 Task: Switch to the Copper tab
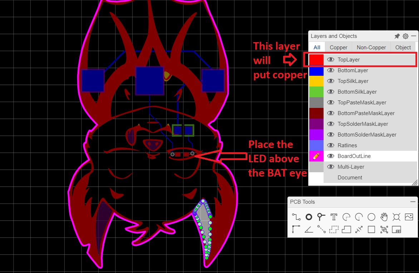tap(338, 47)
